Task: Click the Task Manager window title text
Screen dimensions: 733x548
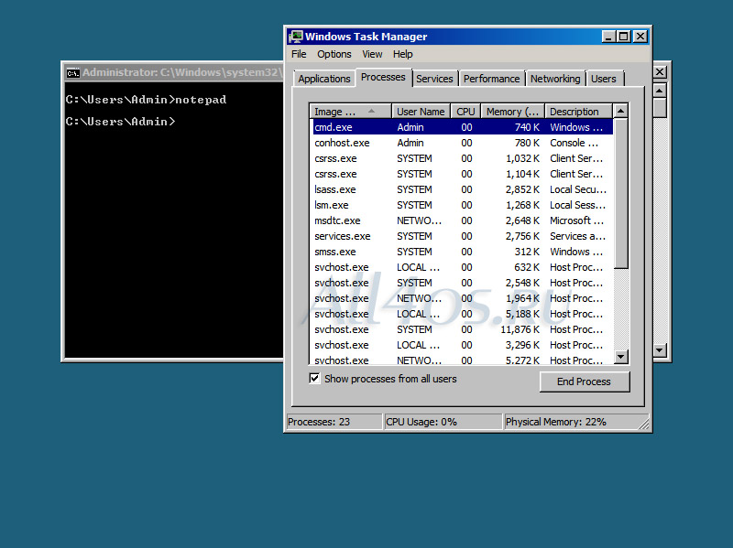Action: click(x=366, y=37)
